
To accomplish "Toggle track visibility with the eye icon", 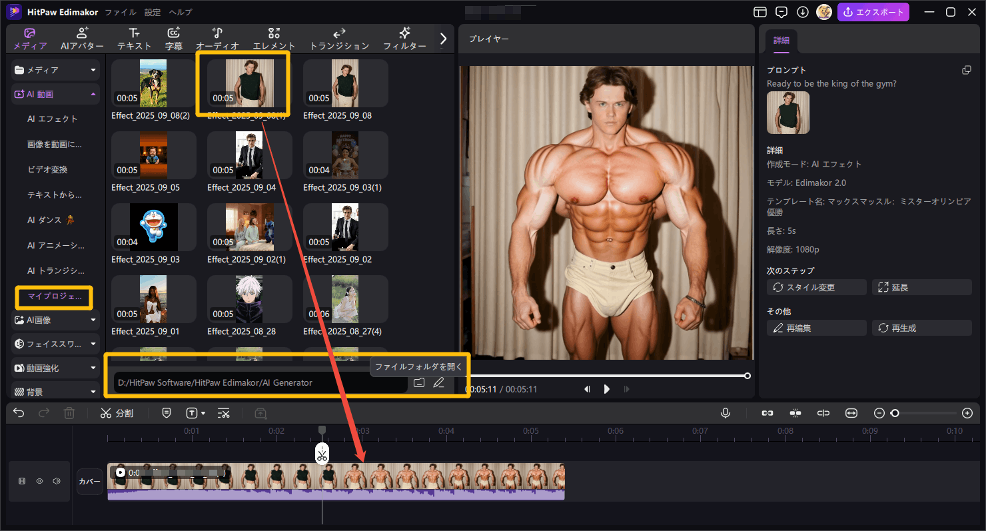I will [x=39, y=481].
